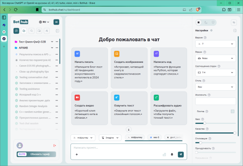Enable the Плитка checkbox

(232, 111)
